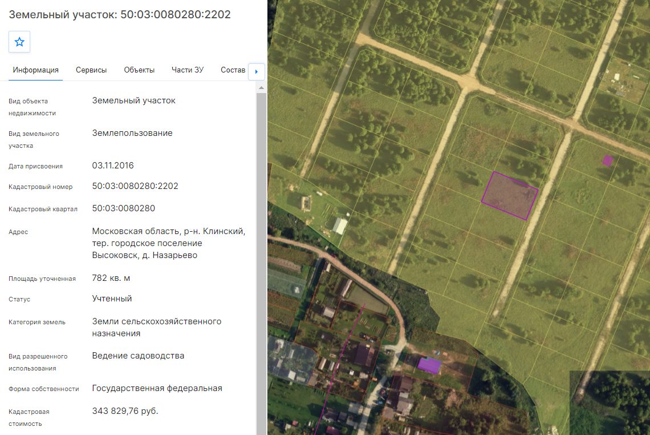Click the Кадастровый номер value 50:03:0080280:2202
The height and width of the screenshot is (435, 650).
point(135,186)
